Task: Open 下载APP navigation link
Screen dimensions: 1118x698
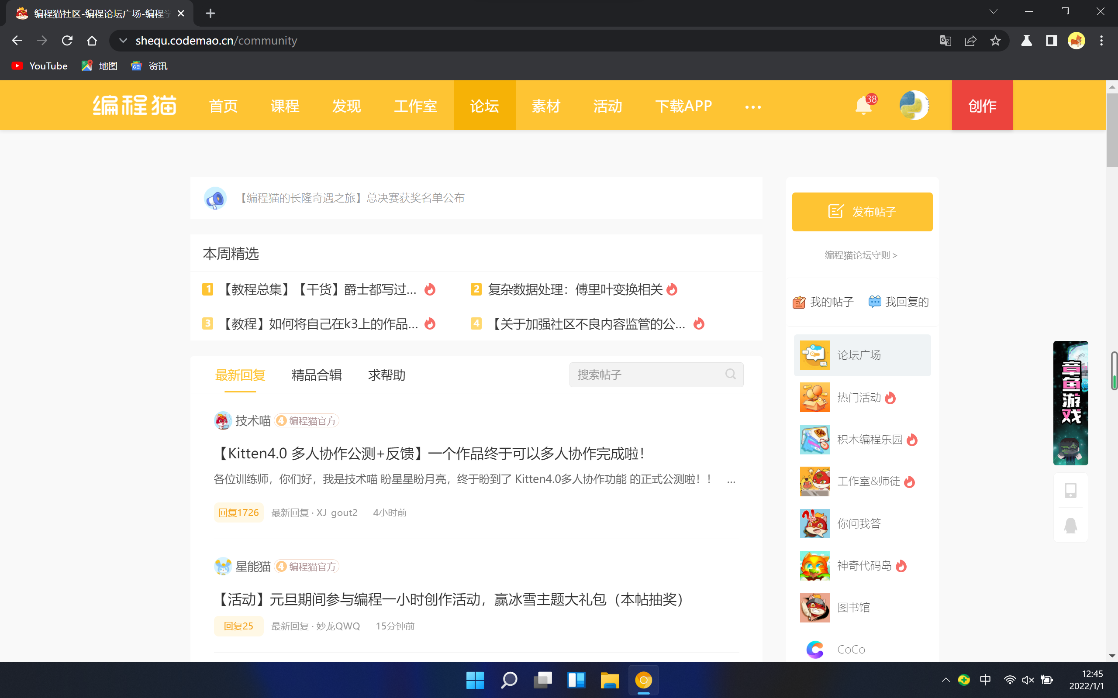Action: [683, 106]
